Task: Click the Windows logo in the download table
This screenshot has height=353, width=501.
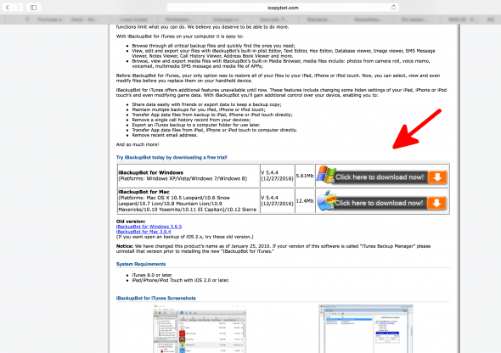Action: [x=325, y=174]
